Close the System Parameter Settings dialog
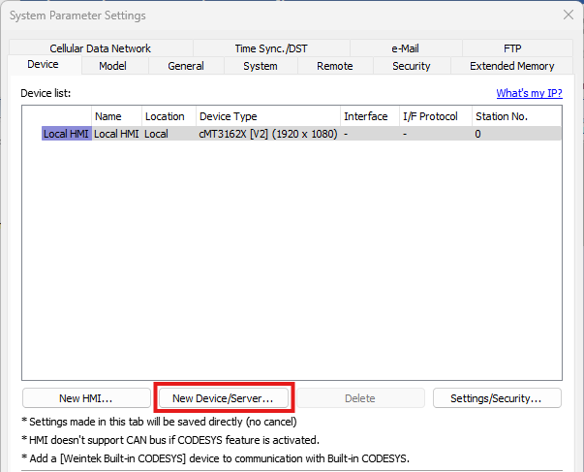Screen dimensions: 584x472 click(x=569, y=15)
